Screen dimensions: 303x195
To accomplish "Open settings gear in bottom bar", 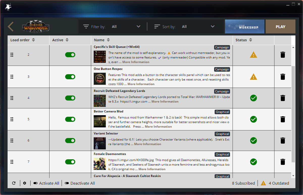I will click(24, 183).
